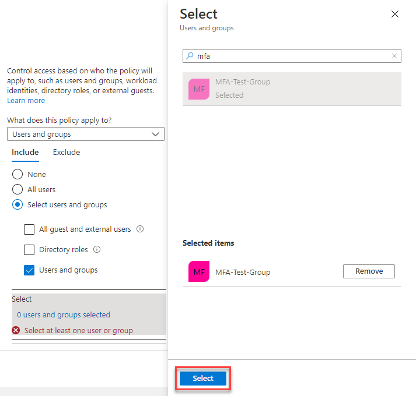Click the search magnifier icon
416x396 pixels.
[x=190, y=56]
